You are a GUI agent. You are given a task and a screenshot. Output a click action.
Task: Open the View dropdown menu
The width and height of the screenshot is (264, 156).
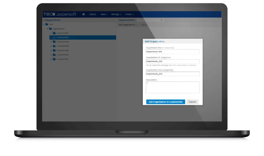104,14
